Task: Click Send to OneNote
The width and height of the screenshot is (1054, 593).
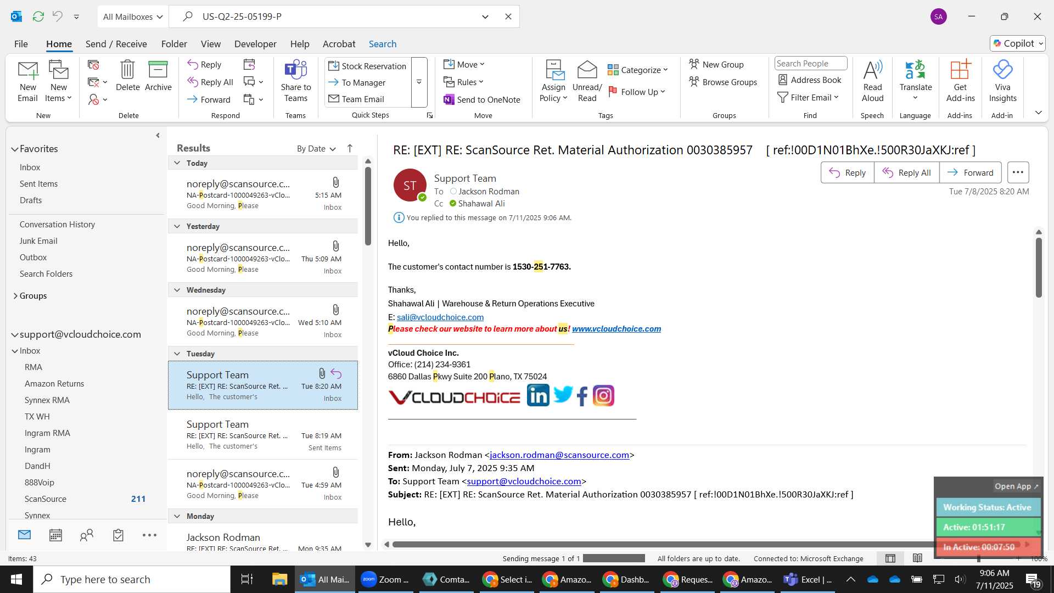Action: [481, 99]
